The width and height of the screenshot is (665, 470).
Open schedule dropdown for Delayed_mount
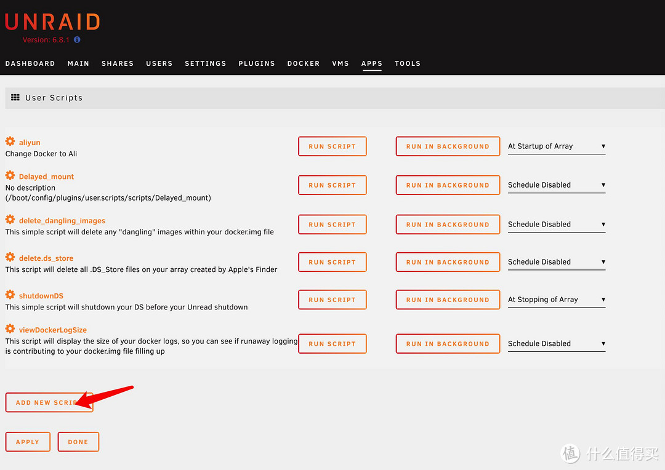(x=557, y=185)
